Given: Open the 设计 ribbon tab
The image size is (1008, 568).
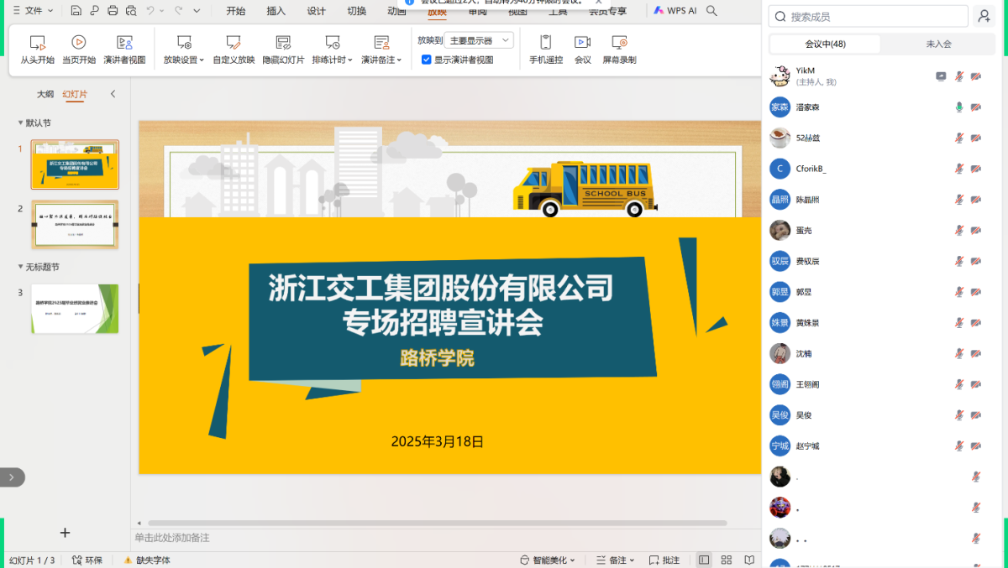Looking at the screenshot, I should (317, 11).
